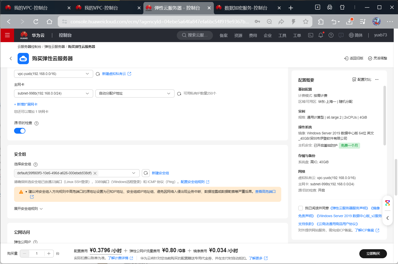This screenshot has height=264, width=398.
Task: Refresh the VPC list
Action: 98,74
